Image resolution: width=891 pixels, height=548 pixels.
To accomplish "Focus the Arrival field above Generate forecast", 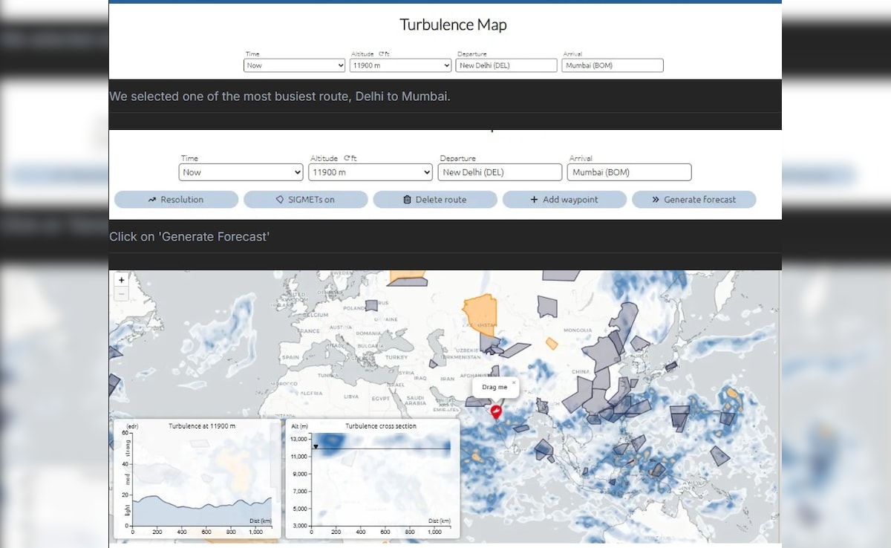I will point(629,172).
